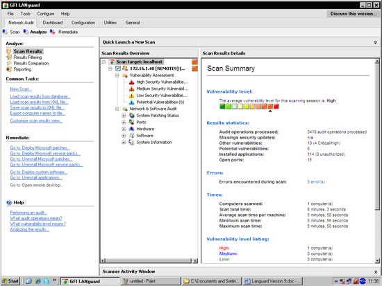Click the Vulnerability Assessment folder icon
Viewport: 382px width, 286px height.
(x=125, y=75)
